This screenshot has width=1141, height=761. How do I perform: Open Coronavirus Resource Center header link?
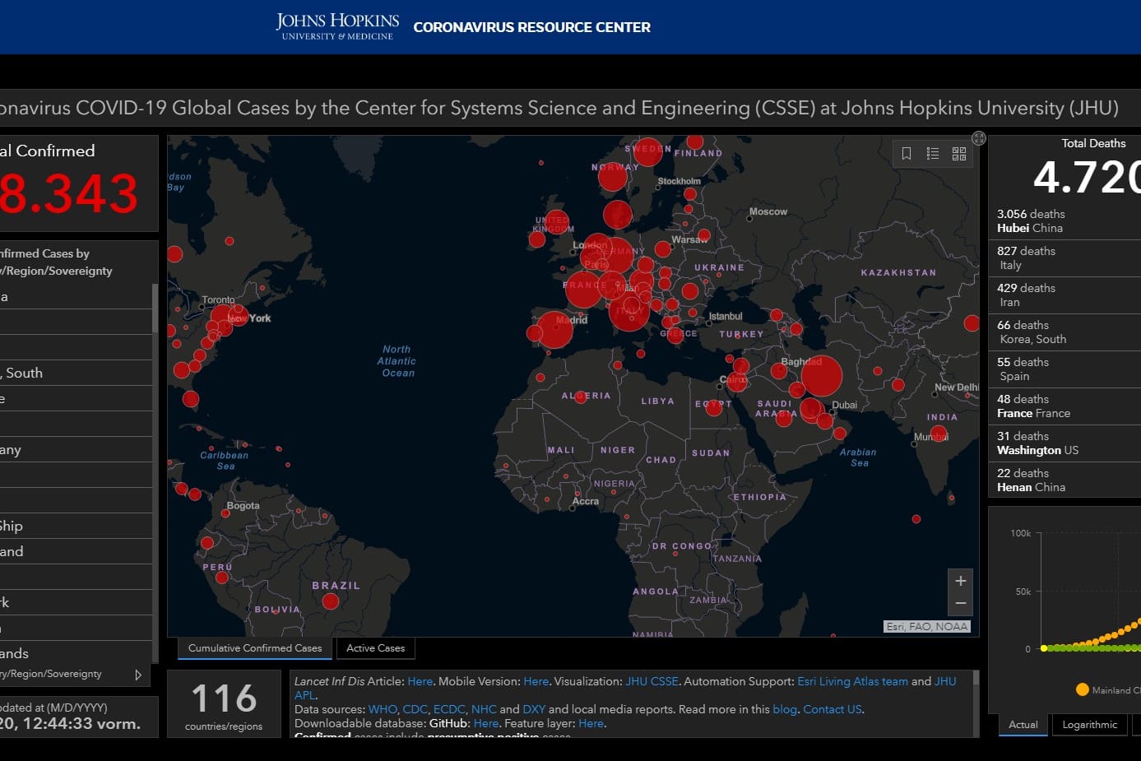[531, 27]
